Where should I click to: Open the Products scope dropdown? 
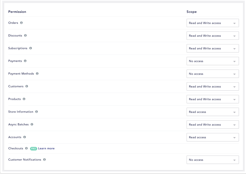tap(212, 99)
